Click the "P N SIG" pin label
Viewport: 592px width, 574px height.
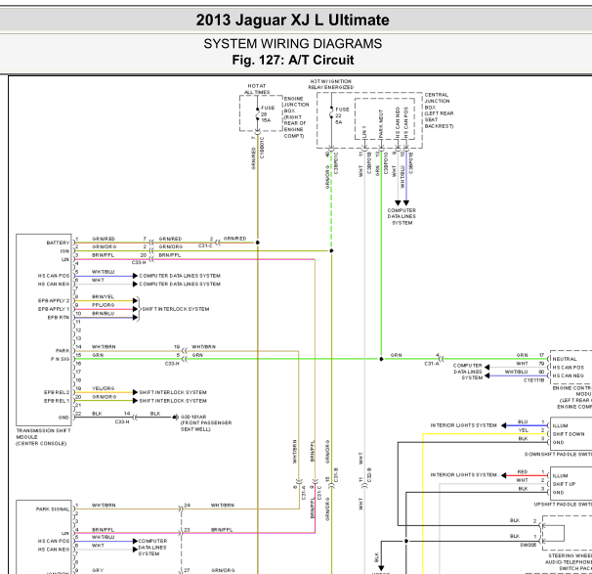[60, 359]
